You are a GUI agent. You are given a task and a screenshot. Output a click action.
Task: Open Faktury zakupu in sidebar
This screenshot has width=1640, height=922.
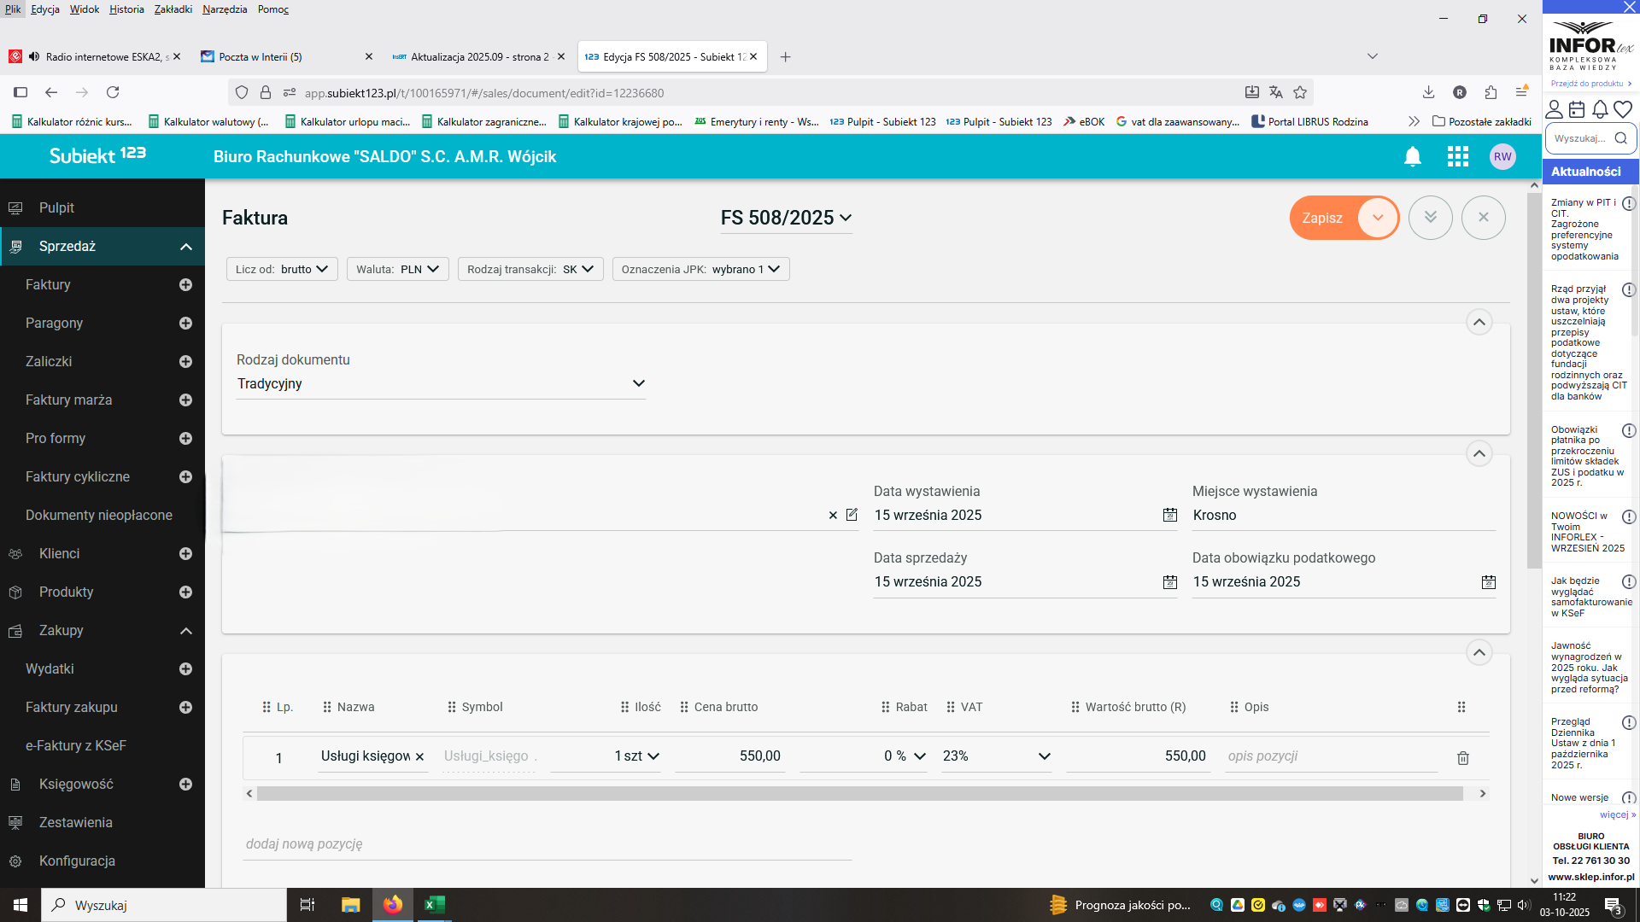click(72, 707)
